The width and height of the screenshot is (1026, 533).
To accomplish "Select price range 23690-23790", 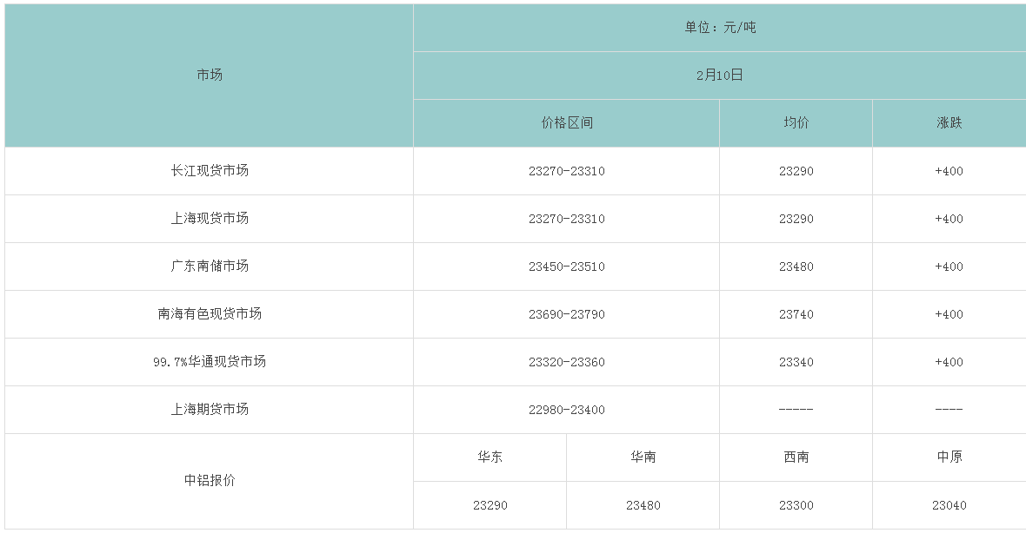I will (567, 314).
